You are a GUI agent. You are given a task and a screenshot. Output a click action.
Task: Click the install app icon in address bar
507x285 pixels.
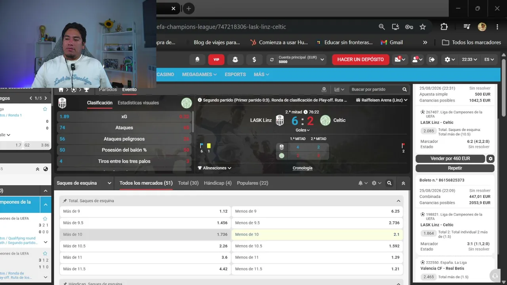(395, 27)
